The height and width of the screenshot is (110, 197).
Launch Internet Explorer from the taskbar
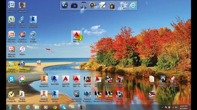click(x=28, y=107)
